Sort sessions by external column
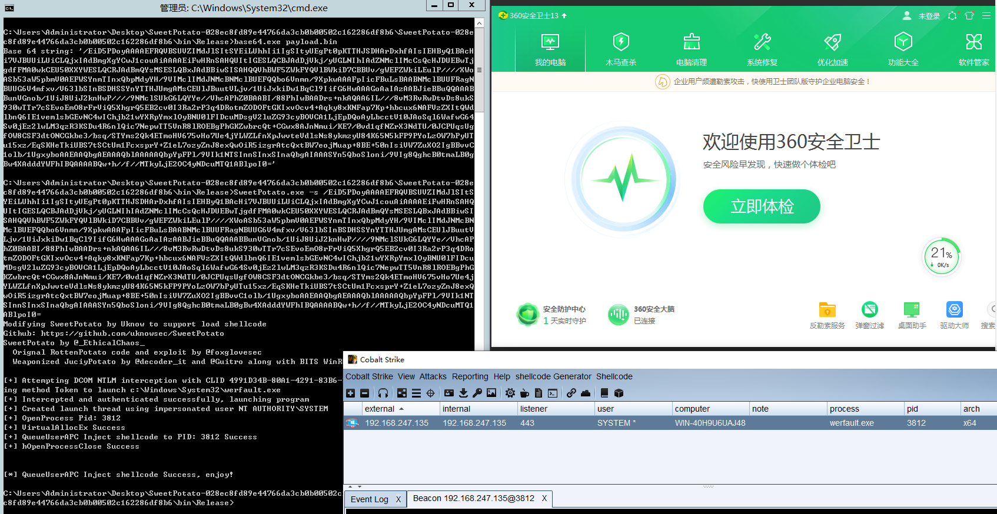Screen dimensions: 997x514 [401, 409]
